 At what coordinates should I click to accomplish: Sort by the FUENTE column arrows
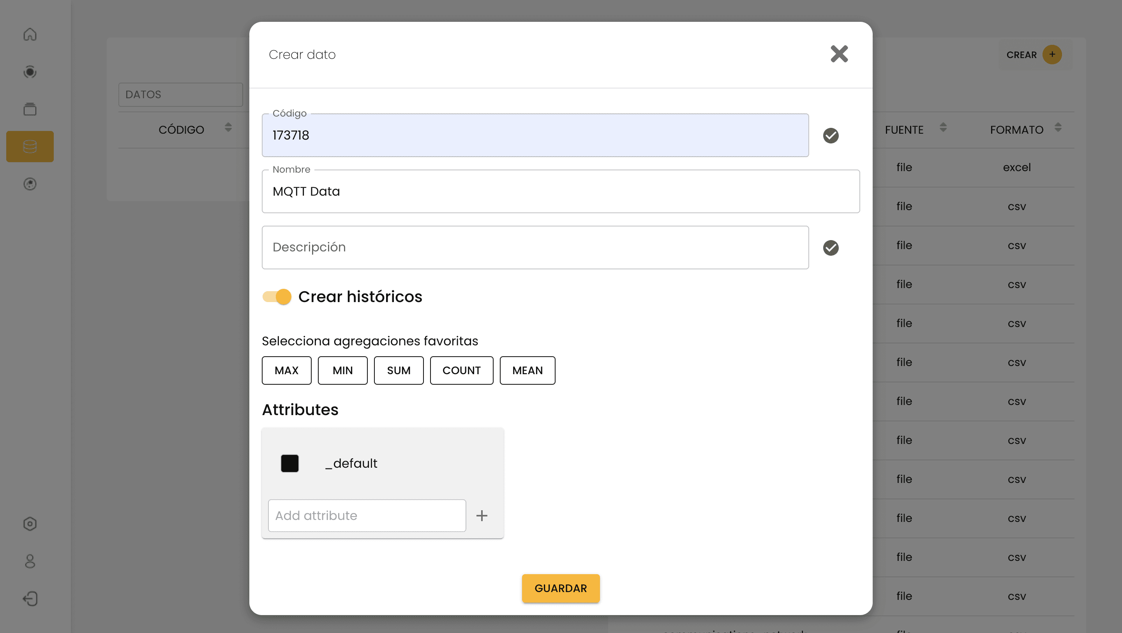[943, 127]
